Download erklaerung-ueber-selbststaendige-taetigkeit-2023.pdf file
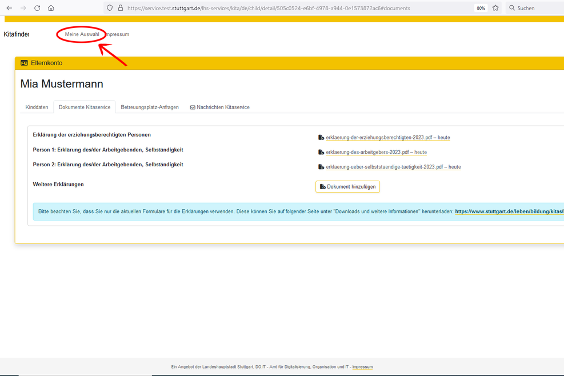This screenshot has height=376, width=564. (x=393, y=167)
